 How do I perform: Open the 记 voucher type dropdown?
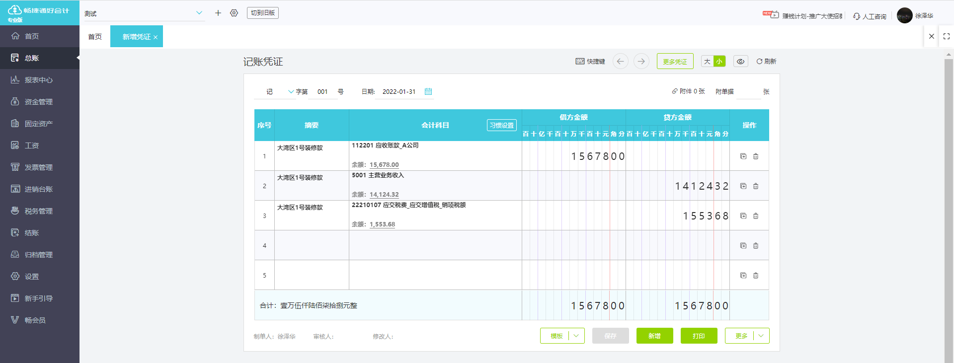click(x=291, y=92)
